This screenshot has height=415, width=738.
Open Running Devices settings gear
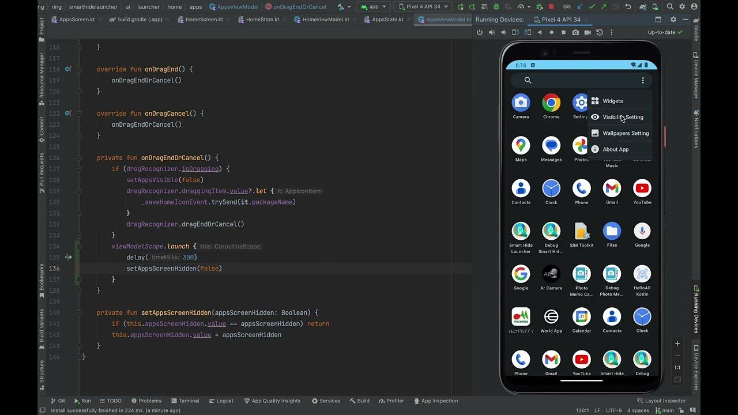click(x=673, y=20)
